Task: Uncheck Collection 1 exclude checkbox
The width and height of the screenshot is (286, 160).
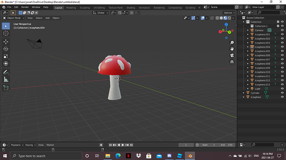Action: point(278,26)
